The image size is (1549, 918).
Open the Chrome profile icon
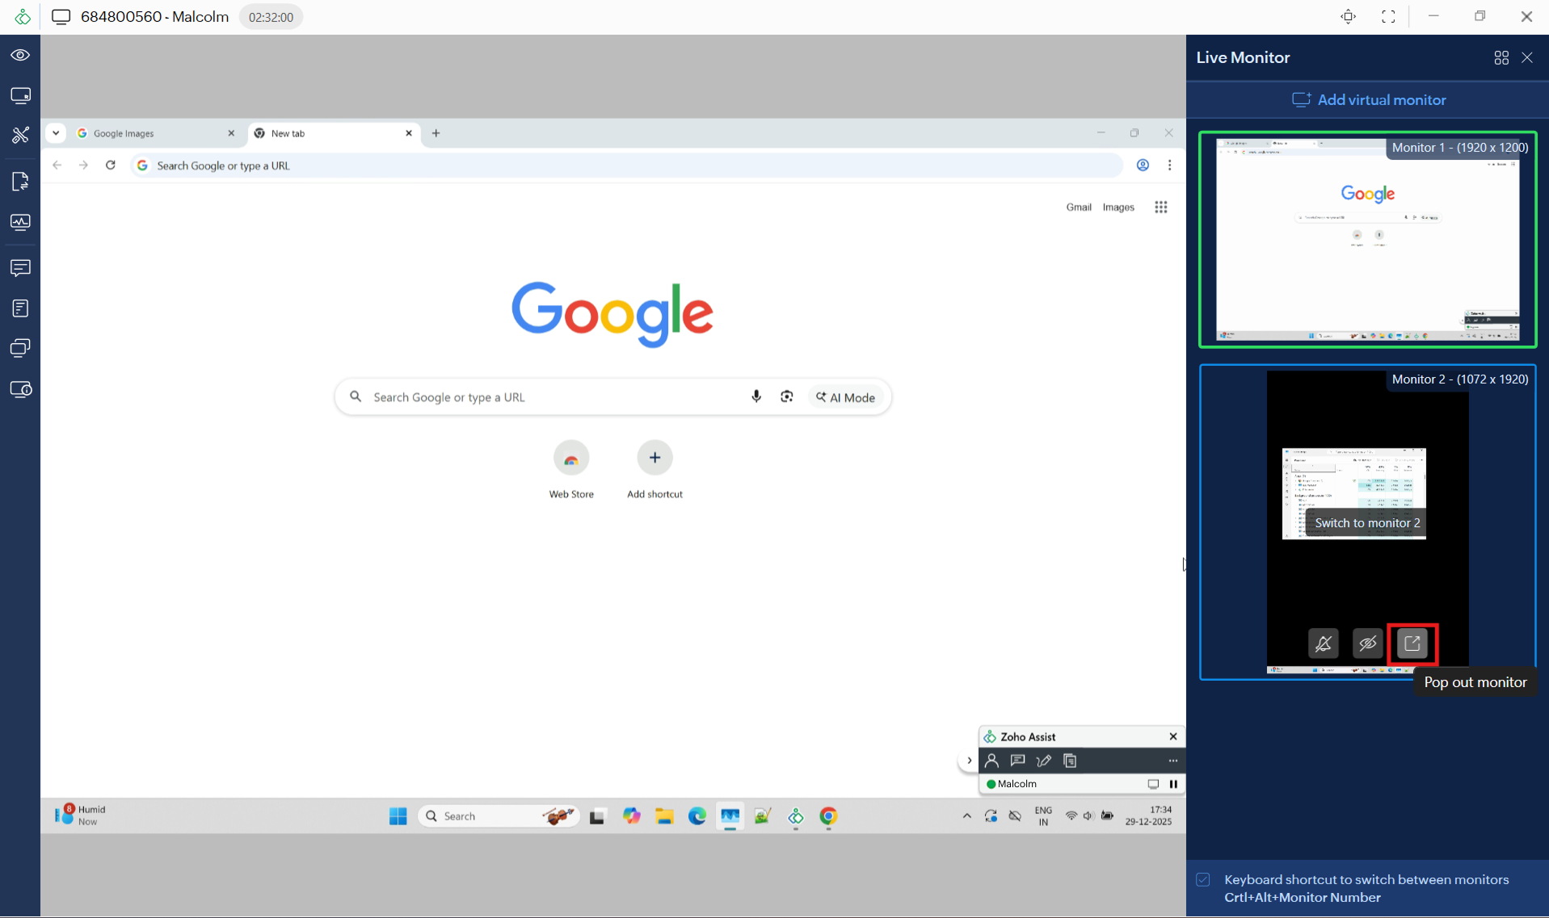[x=1143, y=166]
